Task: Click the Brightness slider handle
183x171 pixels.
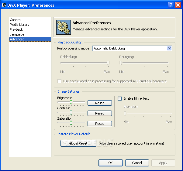Action: (x=71, y=102)
